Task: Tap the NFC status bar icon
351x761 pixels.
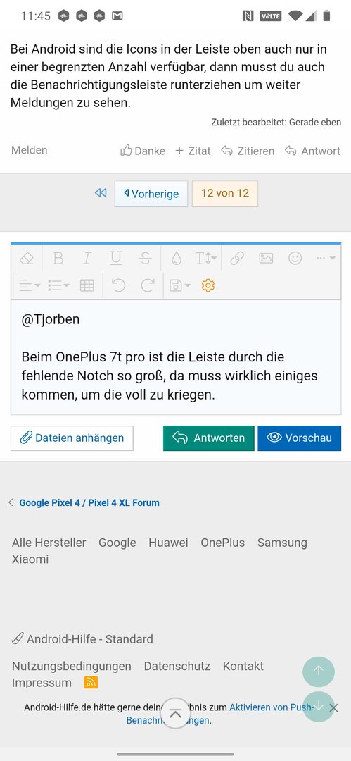Action: 248,16
